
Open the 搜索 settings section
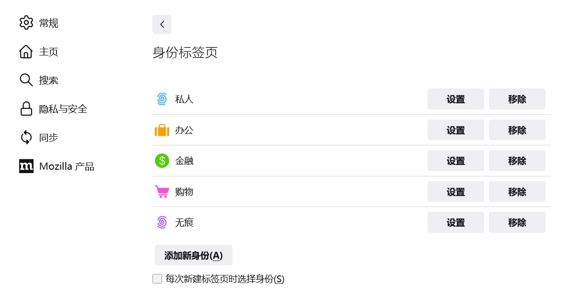point(48,80)
